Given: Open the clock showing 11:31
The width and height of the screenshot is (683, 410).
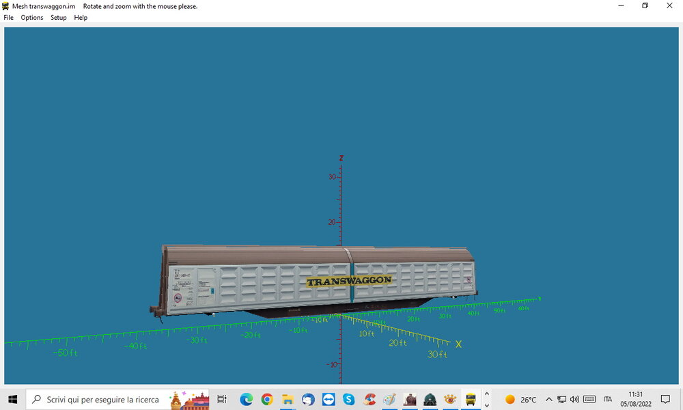Looking at the screenshot, I should click(x=636, y=399).
